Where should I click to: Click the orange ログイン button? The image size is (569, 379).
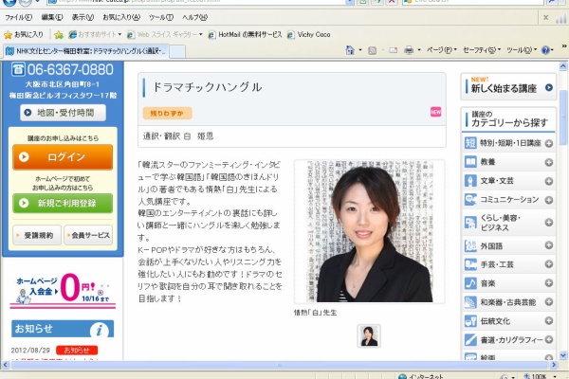(63, 156)
